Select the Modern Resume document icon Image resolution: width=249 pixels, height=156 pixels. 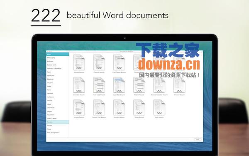coord(139,85)
